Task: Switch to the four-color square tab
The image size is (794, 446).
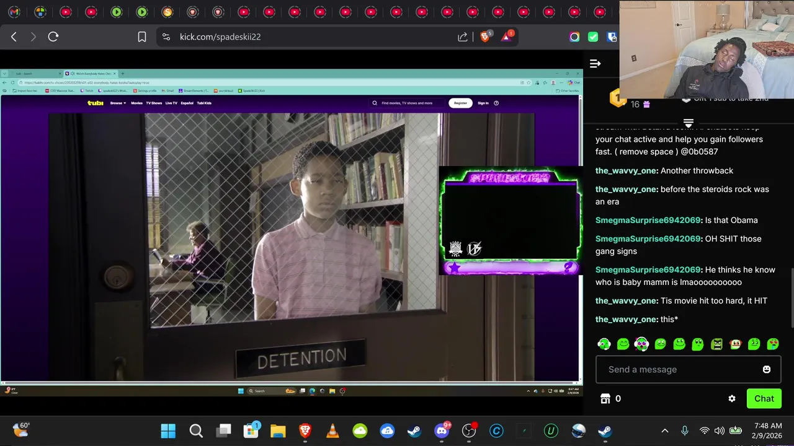Action: pos(40,12)
